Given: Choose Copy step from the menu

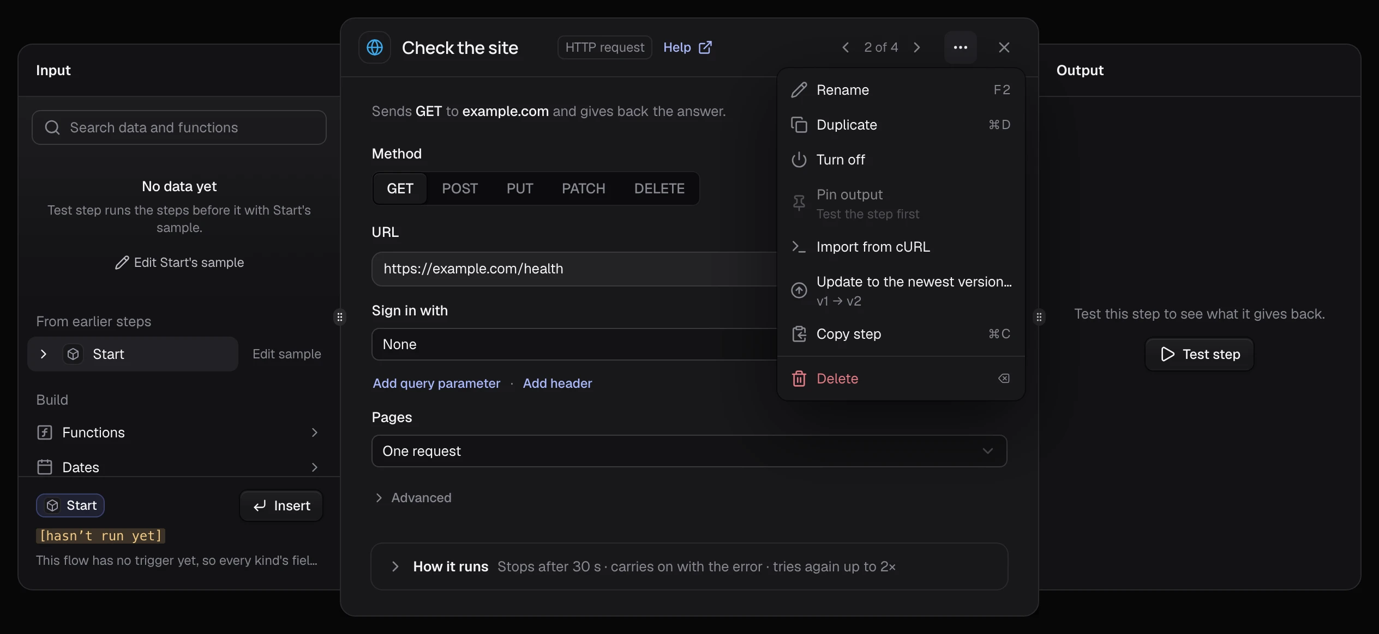Looking at the screenshot, I should [x=901, y=334].
